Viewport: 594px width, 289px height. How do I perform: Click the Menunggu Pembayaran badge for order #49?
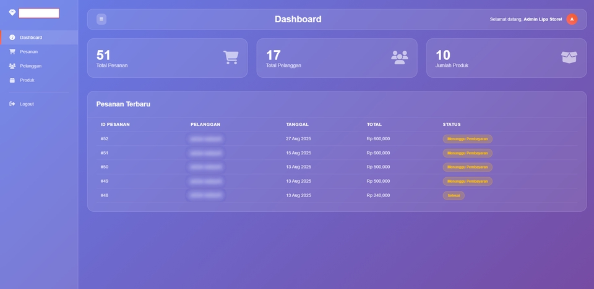[468, 181]
